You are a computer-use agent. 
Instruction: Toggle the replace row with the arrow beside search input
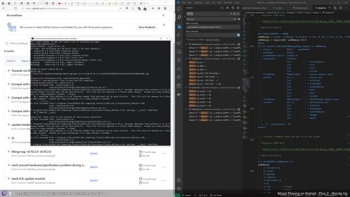point(184,16)
